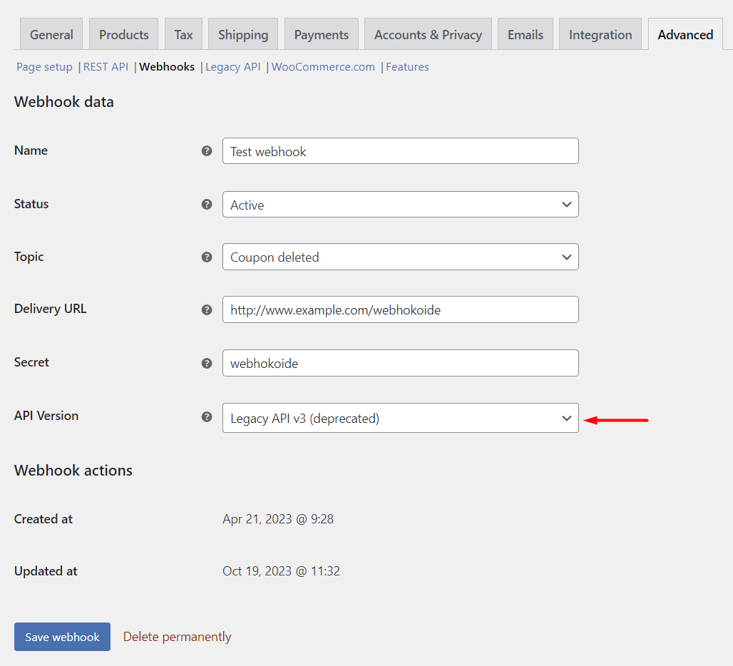This screenshot has width=733, height=666.
Task: Go to the Accounts & Privacy tab
Action: pyautogui.click(x=428, y=34)
